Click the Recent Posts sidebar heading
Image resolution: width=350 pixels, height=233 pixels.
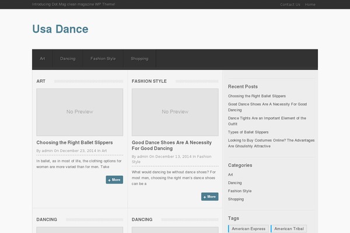(243, 87)
